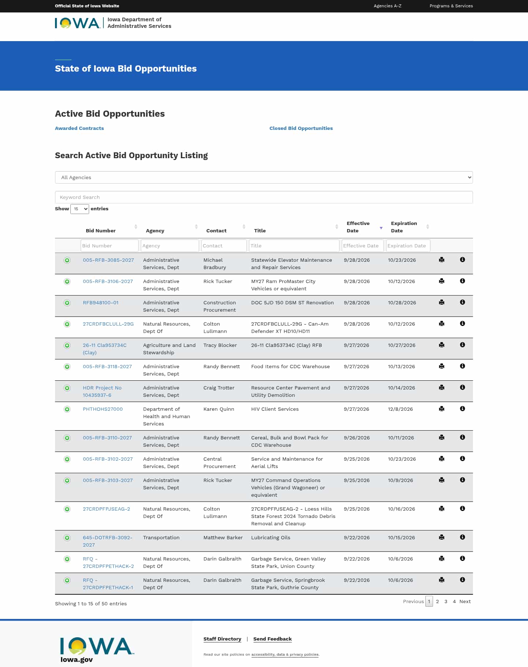The image size is (528, 667).
Task: Open info for Service and Maintenance for Aerial Lifts
Action: (462, 458)
